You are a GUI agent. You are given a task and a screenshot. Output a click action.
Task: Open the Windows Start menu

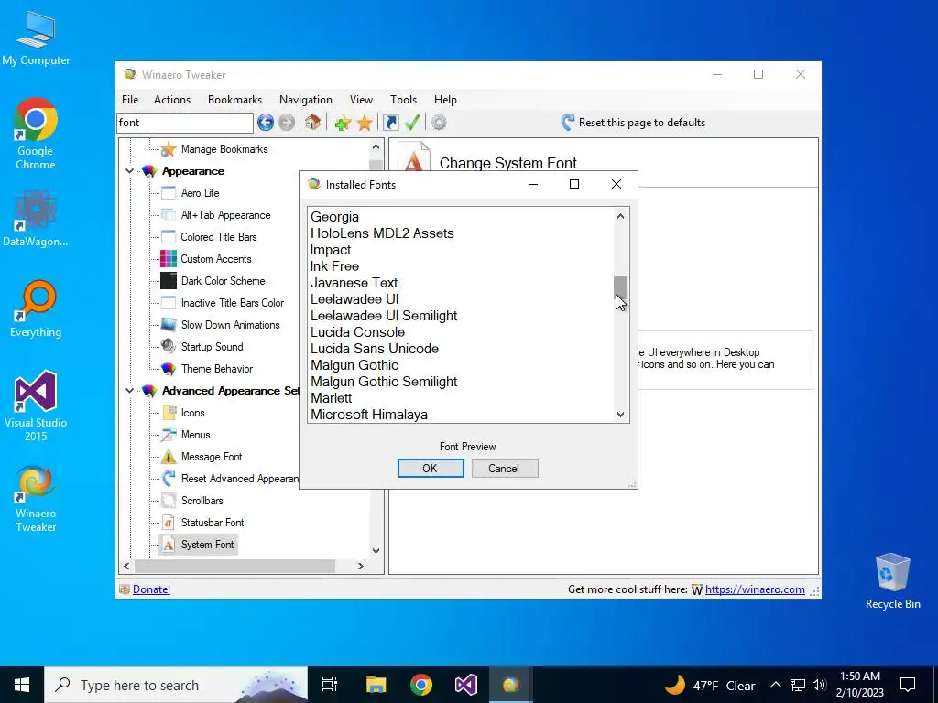point(22,685)
